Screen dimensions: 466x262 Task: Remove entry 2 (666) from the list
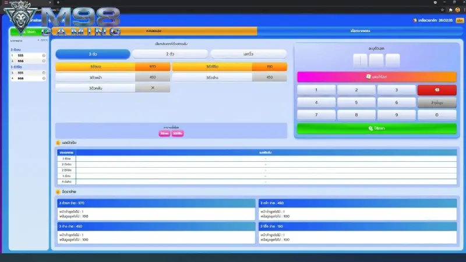44,61
